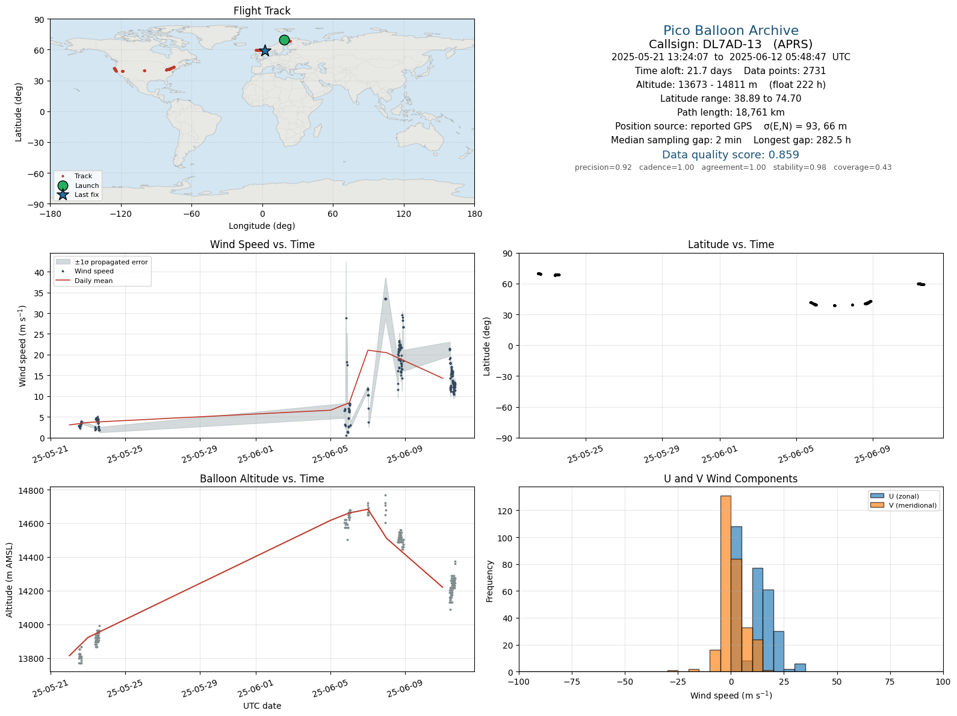Click the Pico Balloon Archive heading

[x=731, y=31]
